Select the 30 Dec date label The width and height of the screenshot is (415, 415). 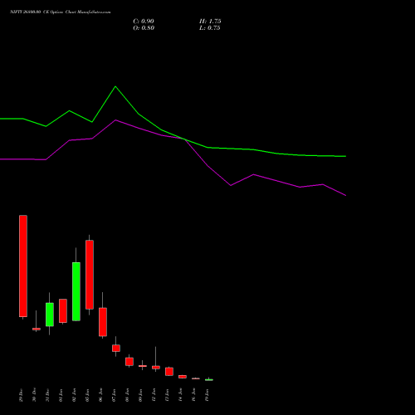35,395
